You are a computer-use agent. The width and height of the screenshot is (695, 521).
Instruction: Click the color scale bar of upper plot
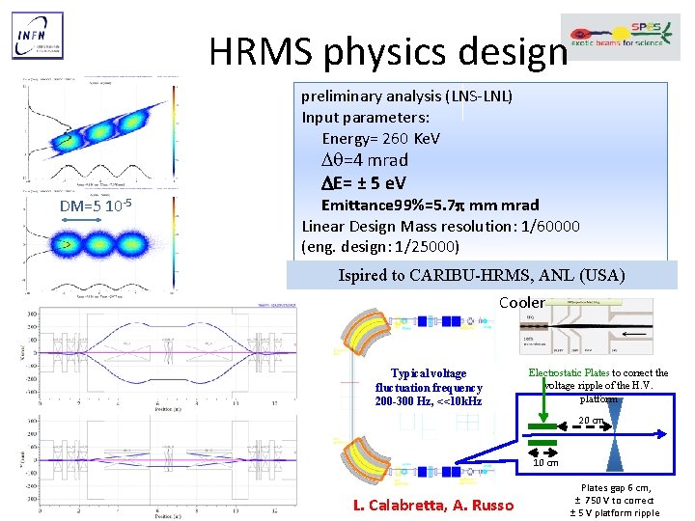pyautogui.click(x=174, y=131)
